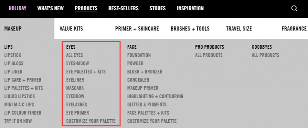Open the LIP COLOUR FINDER link
The image size is (308, 128).
coord(23,113)
